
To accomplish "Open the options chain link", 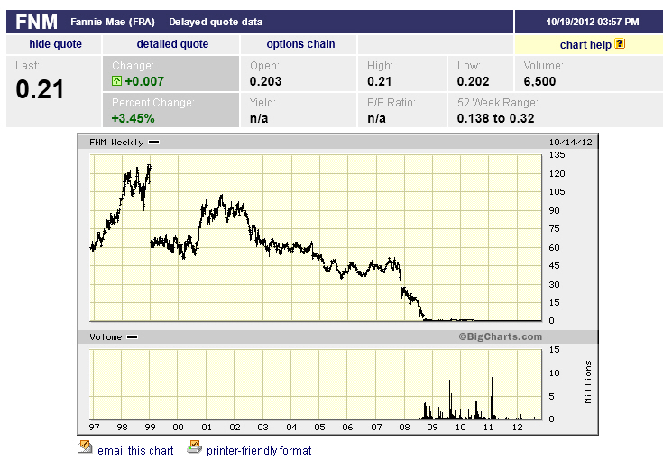I will pyautogui.click(x=300, y=44).
